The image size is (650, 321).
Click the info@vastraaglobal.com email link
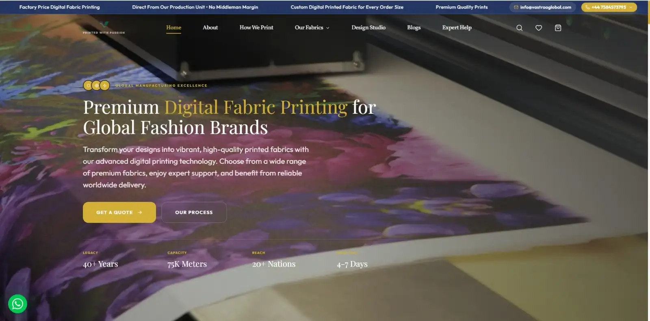pyautogui.click(x=542, y=7)
